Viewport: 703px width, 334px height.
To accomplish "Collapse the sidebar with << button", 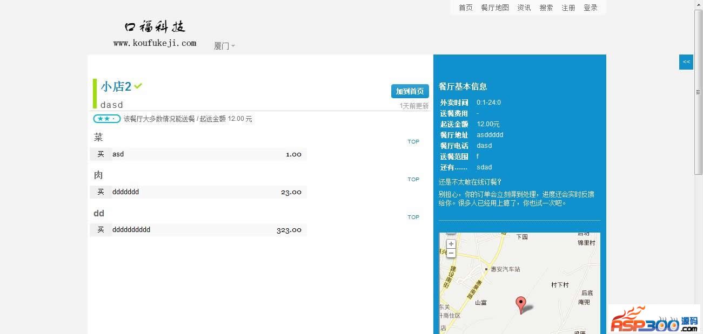I will (x=686, y=62).
